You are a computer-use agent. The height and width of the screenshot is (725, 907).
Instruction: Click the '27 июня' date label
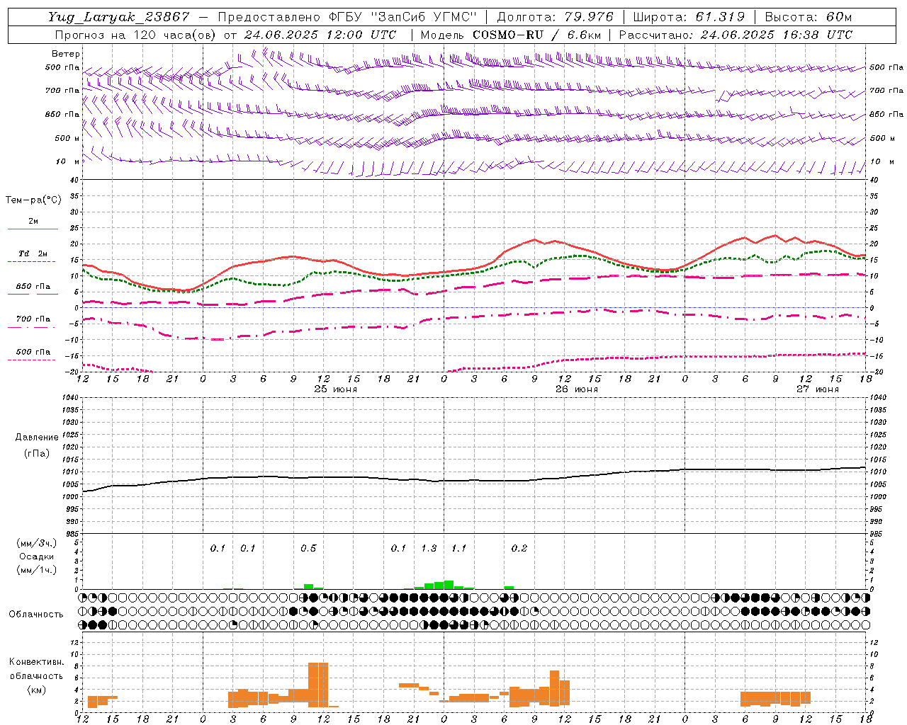coord(818,389)
